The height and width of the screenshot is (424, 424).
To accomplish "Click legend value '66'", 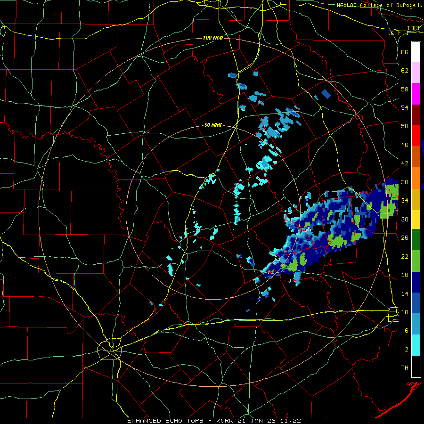I will pos(405,52).
